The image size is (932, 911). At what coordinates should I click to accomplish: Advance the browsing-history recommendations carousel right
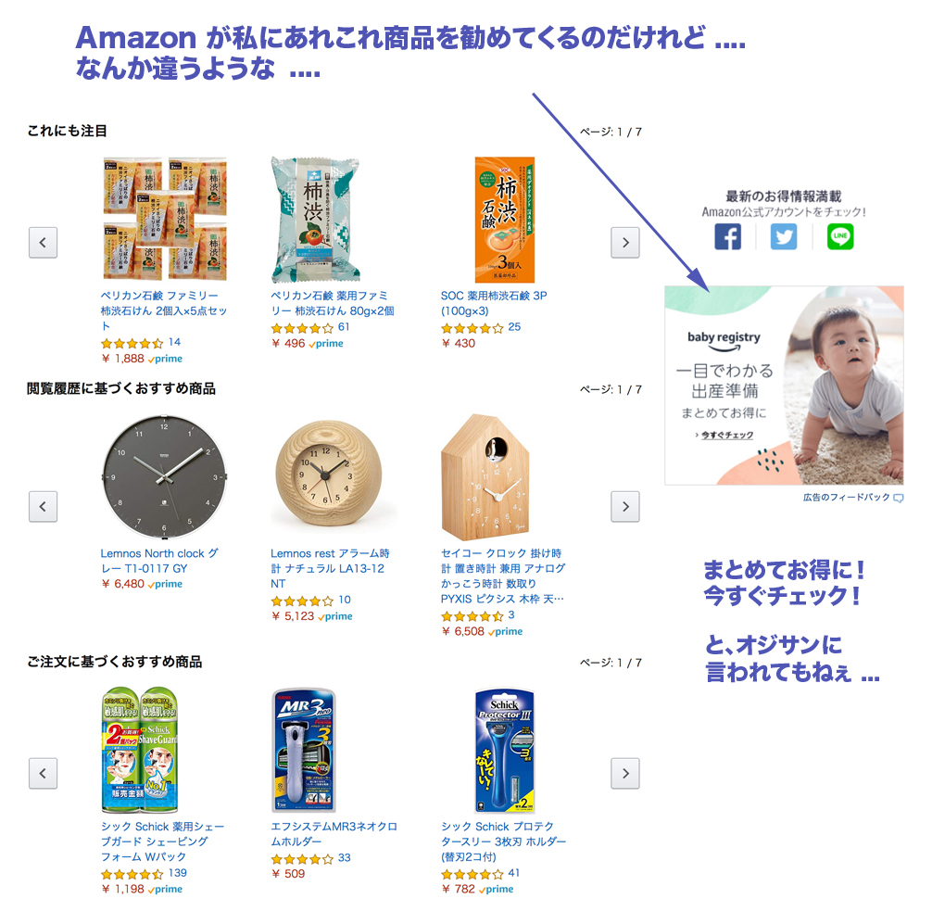coord(625,507)
